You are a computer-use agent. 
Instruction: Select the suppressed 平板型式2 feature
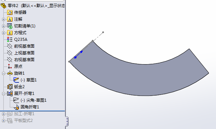pyautogui.click(x=23, y=121)
